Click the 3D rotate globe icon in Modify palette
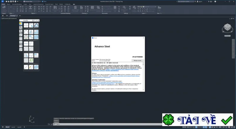The width and height of the screenshot is (236, 129). tap(26, 37)
